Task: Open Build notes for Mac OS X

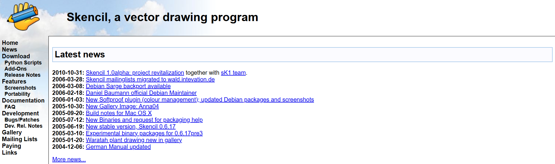Action: point(119,113)
